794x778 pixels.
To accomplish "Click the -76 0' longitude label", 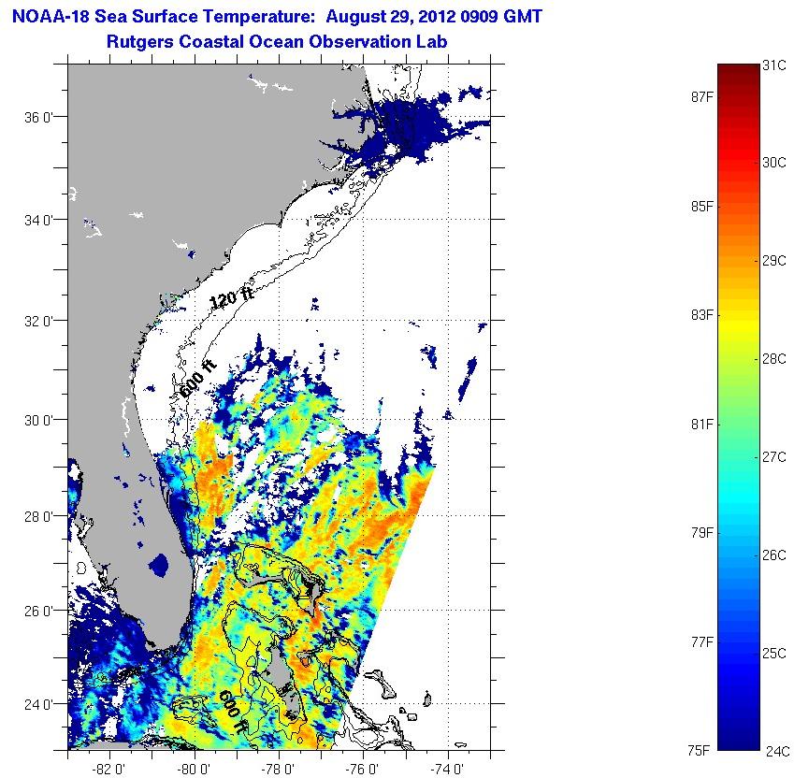I will click(x=362, y=770).
